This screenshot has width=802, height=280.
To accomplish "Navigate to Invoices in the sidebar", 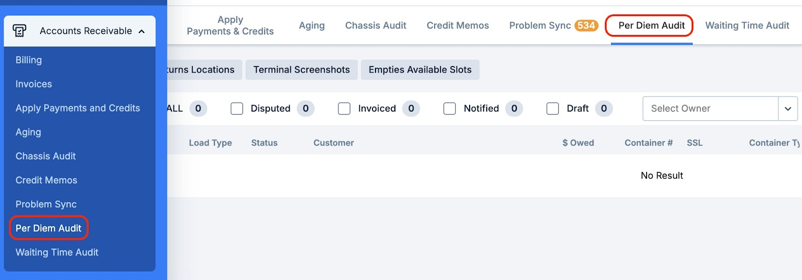I will coord(34,84).
